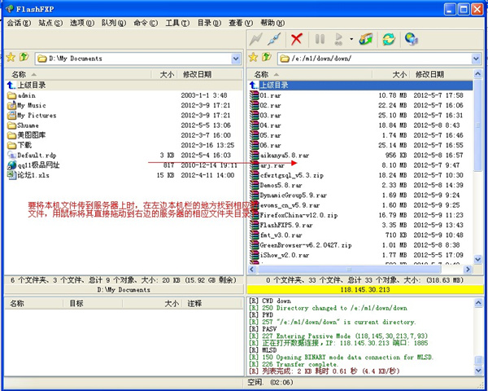The height and width of the screenshot is (391, 488).
Task: Click the green Refresh arrows icon
Action: [x=389, y=39]
